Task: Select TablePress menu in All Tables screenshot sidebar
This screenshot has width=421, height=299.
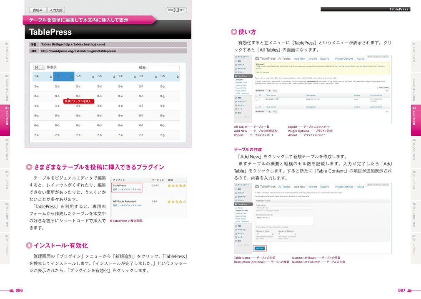Action: pos(243,76)
